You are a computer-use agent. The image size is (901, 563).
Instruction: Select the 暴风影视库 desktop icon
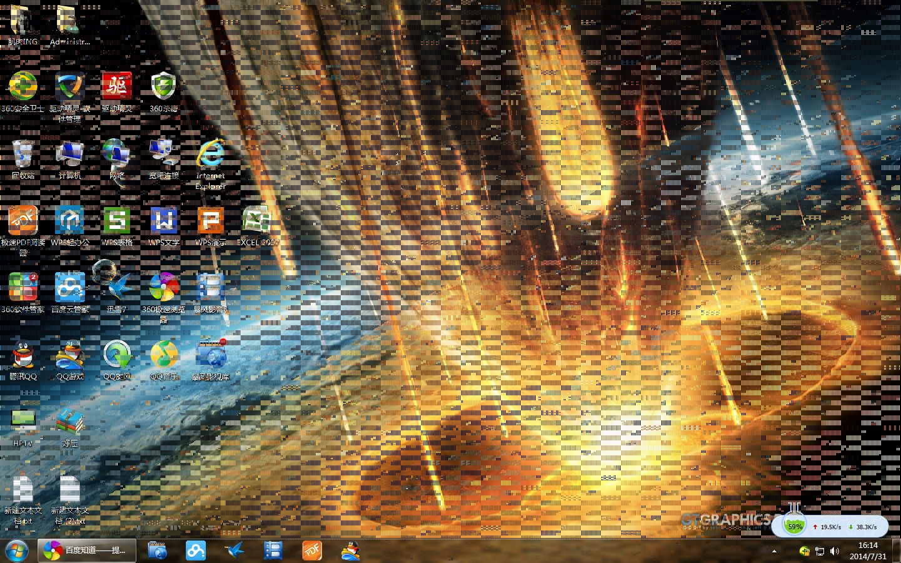[211, 361]
